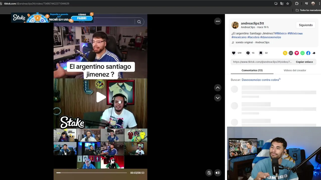Click the tiktok.com address bar URL
Viewport: 321px width, 180px height.
(x=37, y=3)
